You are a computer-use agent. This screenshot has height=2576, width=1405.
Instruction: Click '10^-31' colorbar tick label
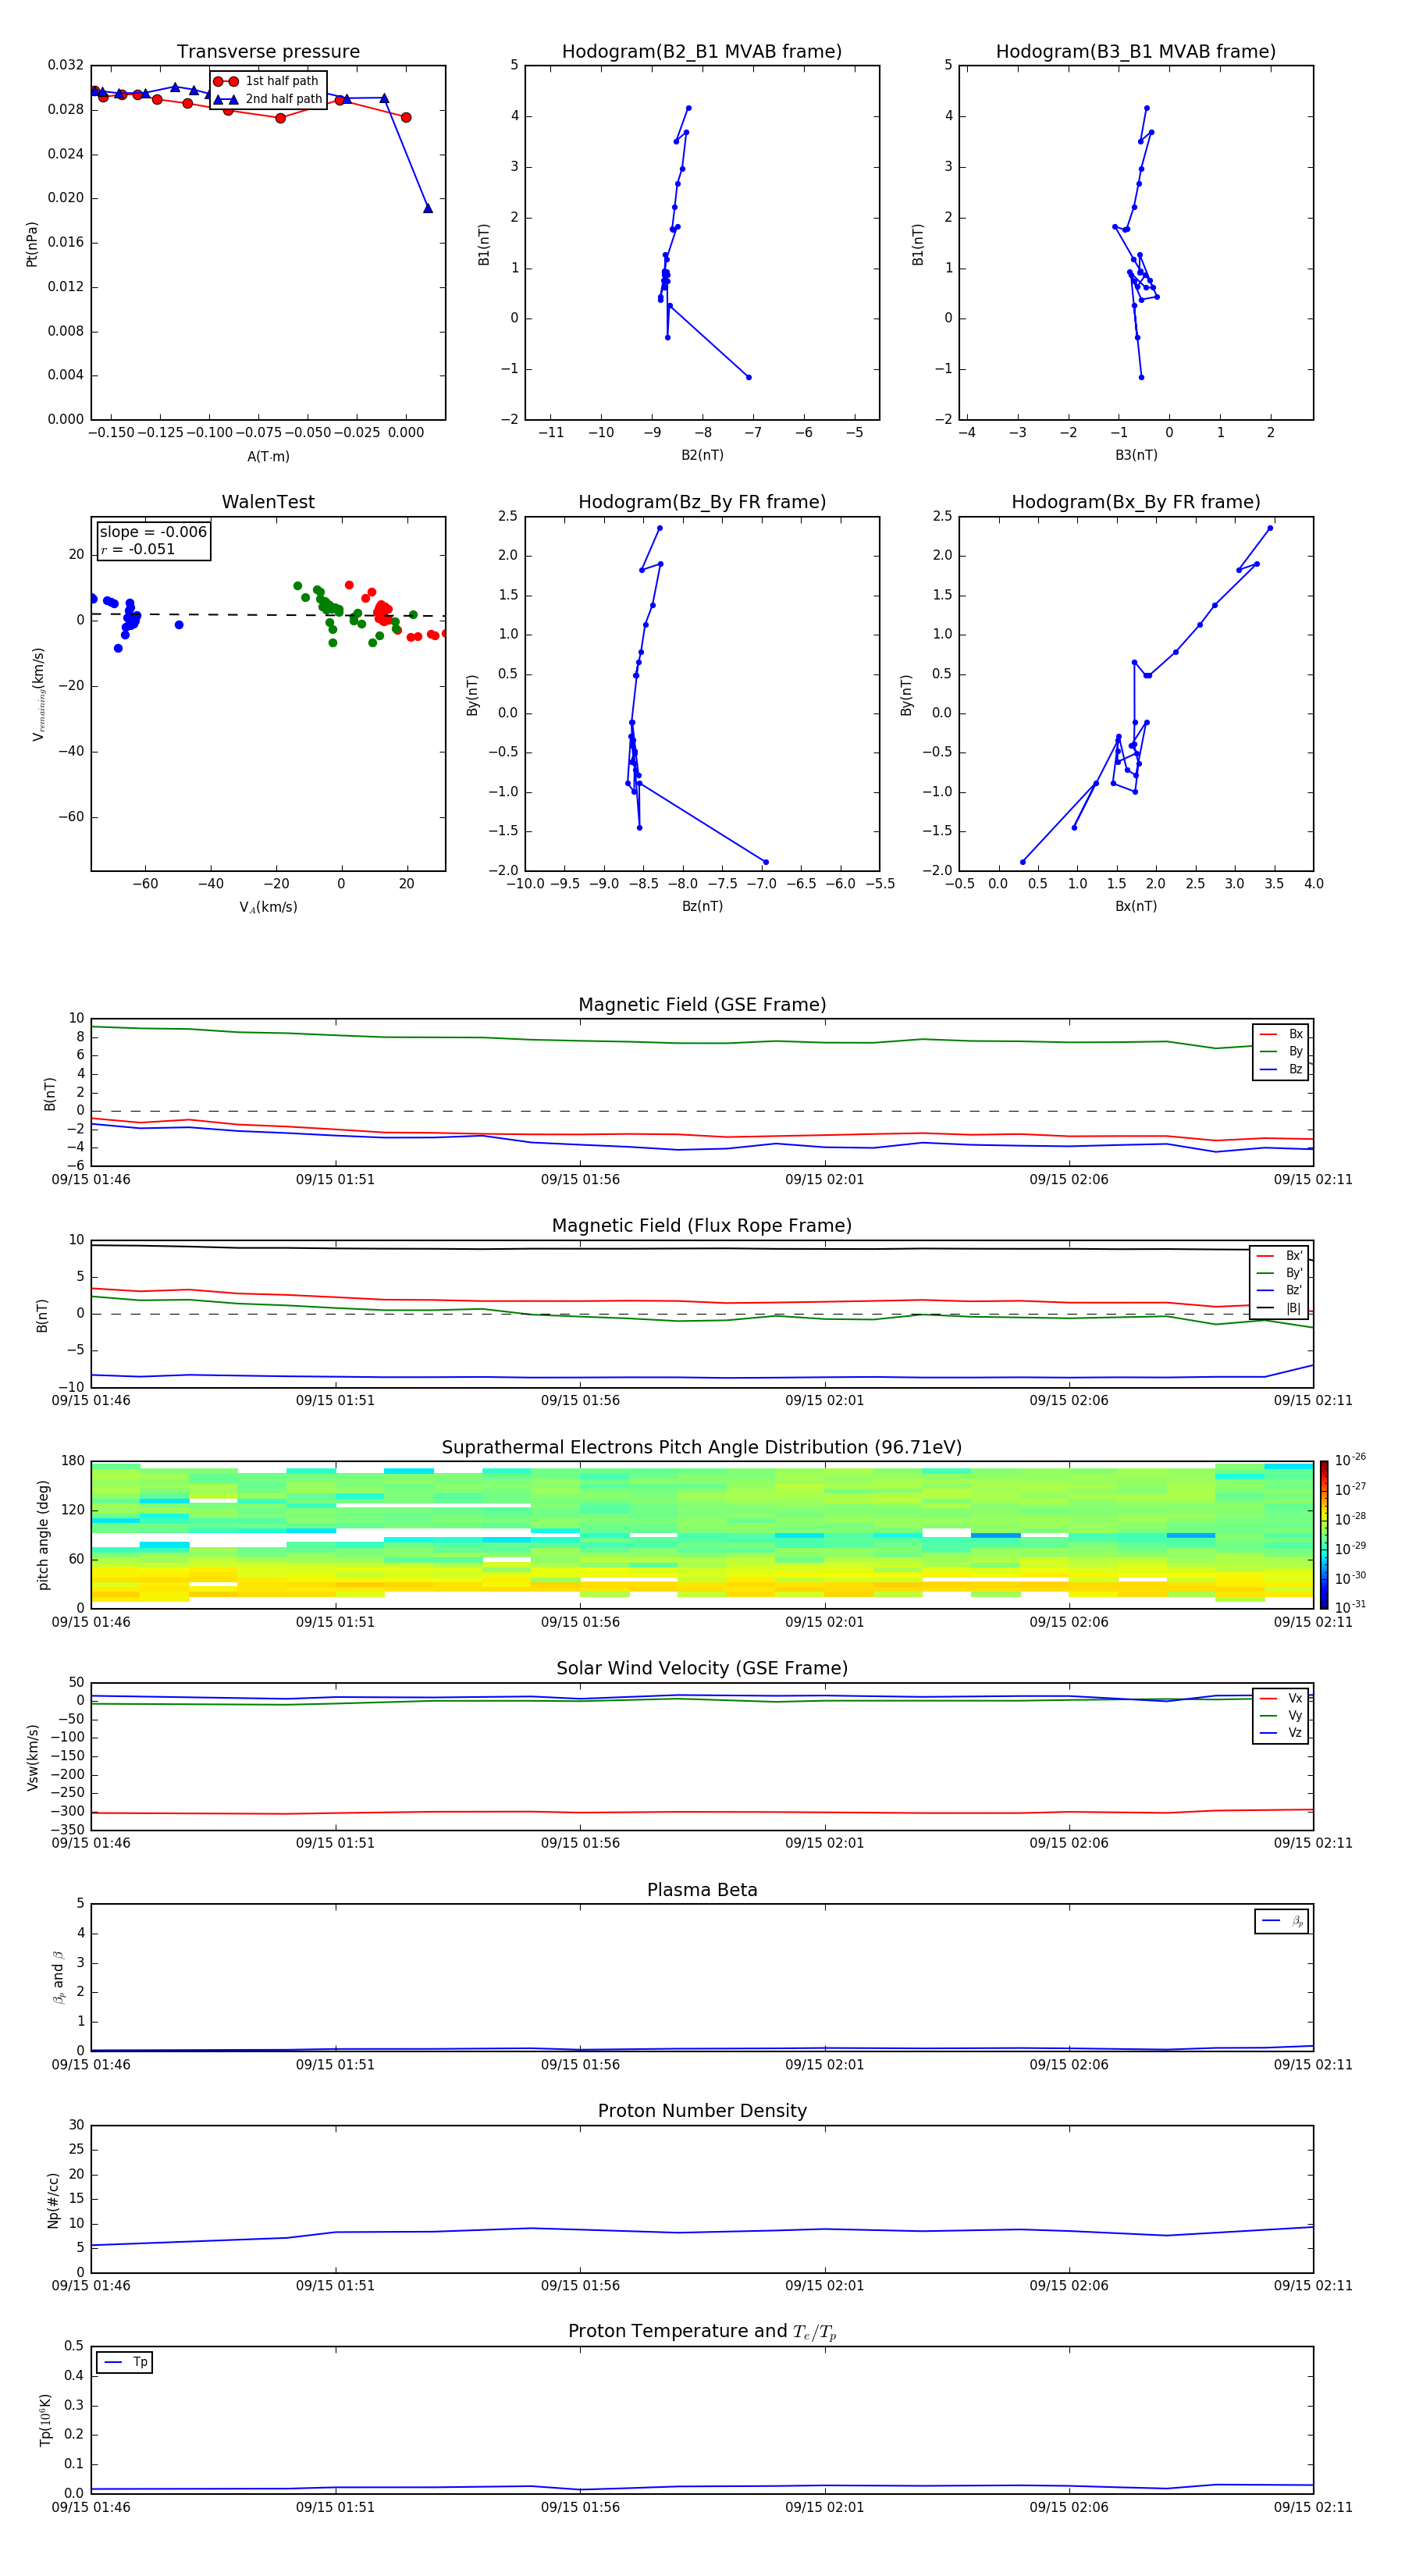tap(1349, 1607)
